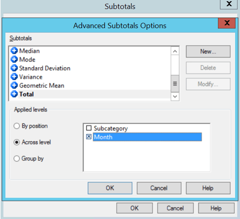Viewport: 240px width, 219px height.
Task: Click the plus icon beside Variance
Action: tap(14, 77)
